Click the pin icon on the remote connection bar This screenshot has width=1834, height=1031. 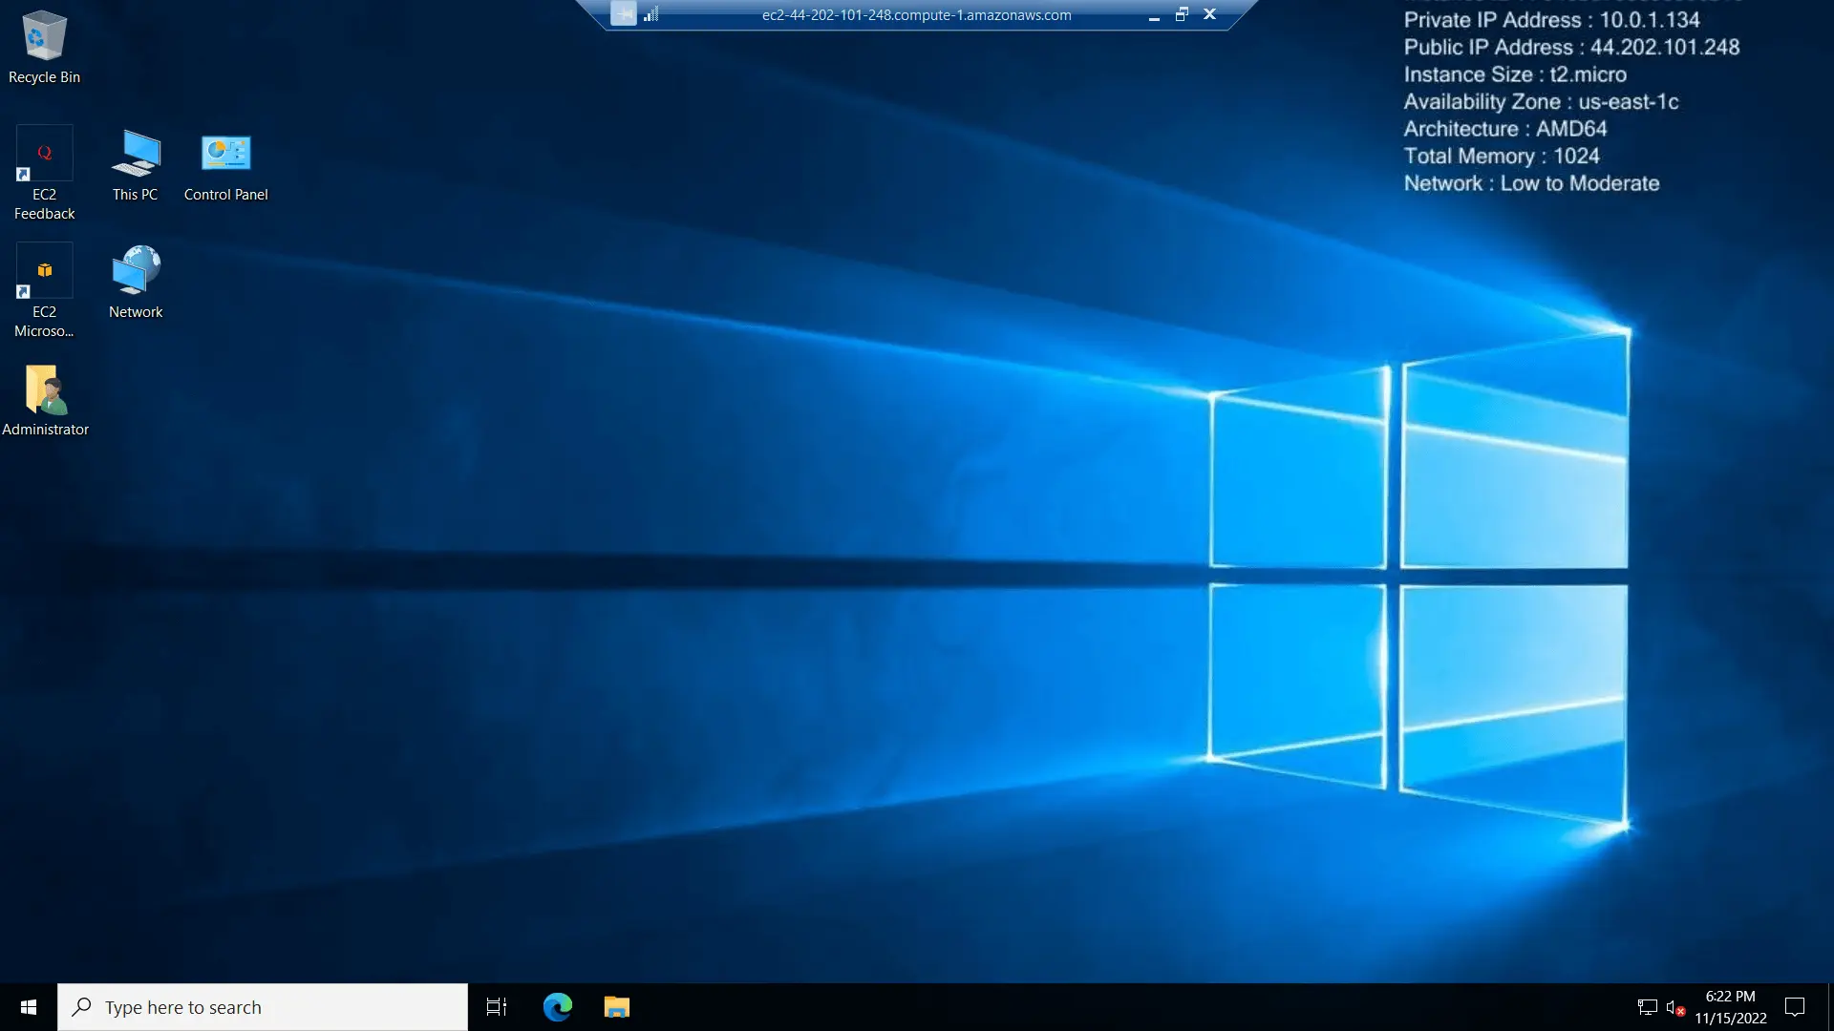click(x=624, y=14)
